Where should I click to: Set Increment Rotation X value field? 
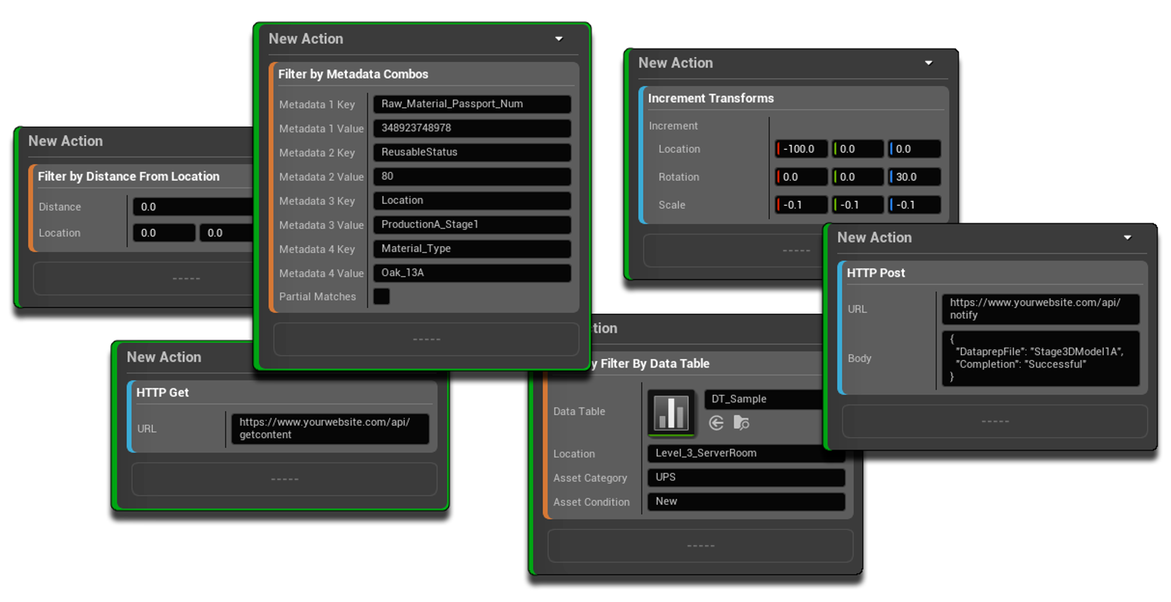(801, 177)
